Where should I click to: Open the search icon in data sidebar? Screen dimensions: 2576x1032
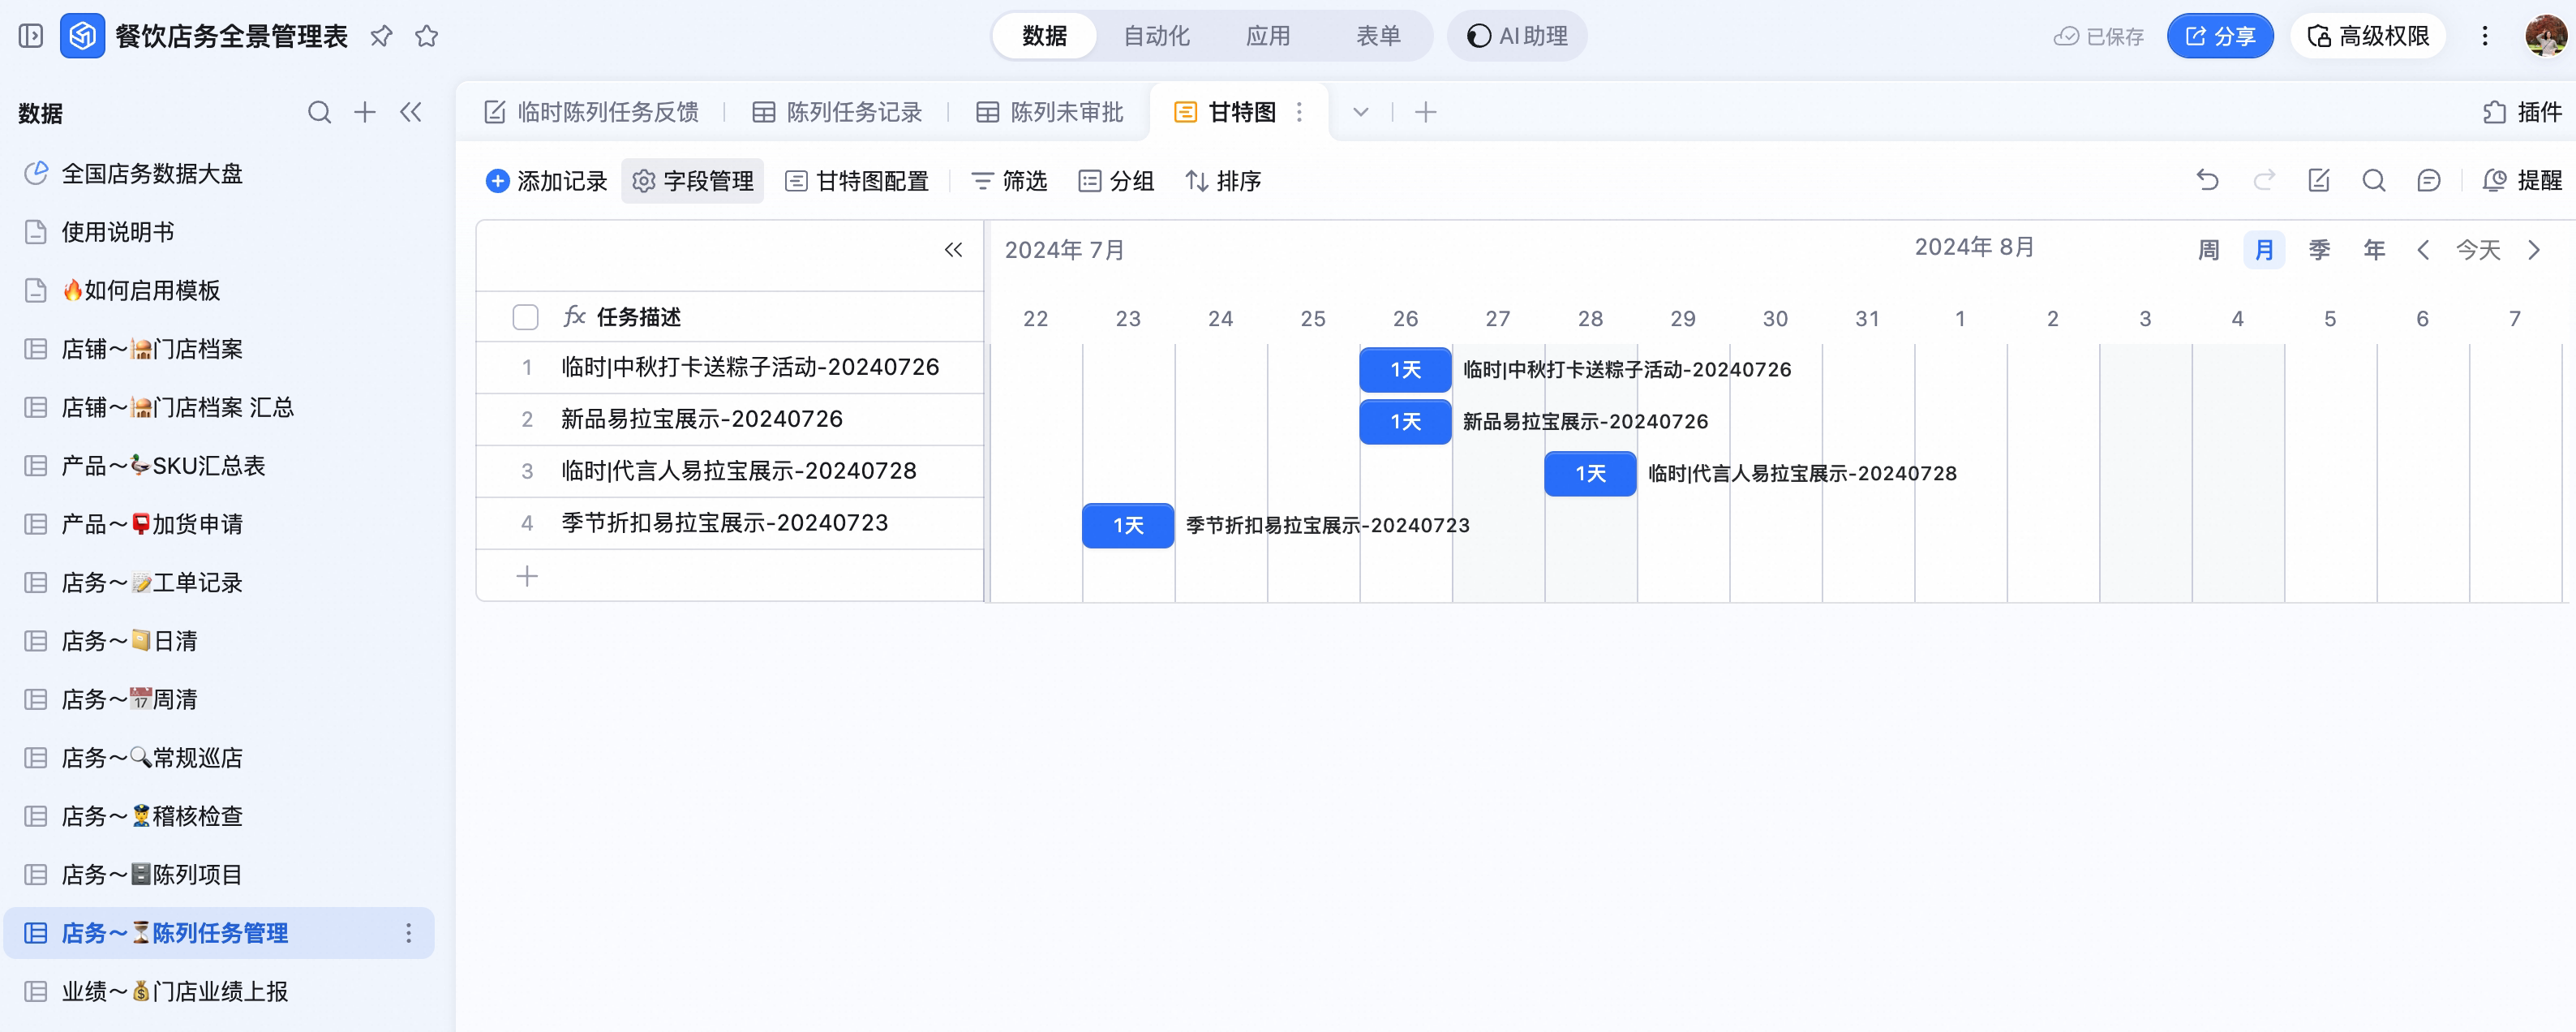click(319, 112)
